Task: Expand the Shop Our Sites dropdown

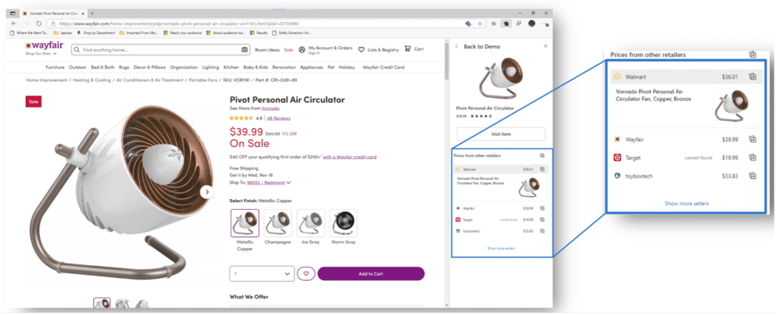Action: (41, 54)
